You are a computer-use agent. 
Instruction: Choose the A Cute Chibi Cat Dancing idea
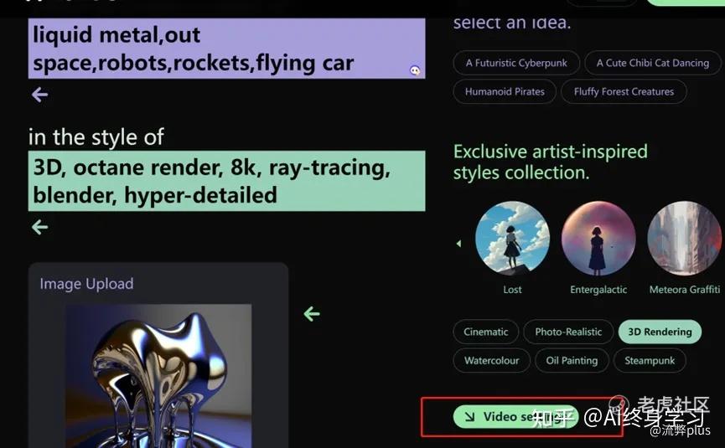(652, 63)
